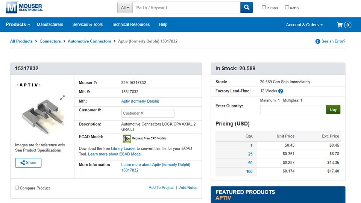Tick the RoHS filter checkbox
Screen dimensions: 361x203
tap(287, 7)
